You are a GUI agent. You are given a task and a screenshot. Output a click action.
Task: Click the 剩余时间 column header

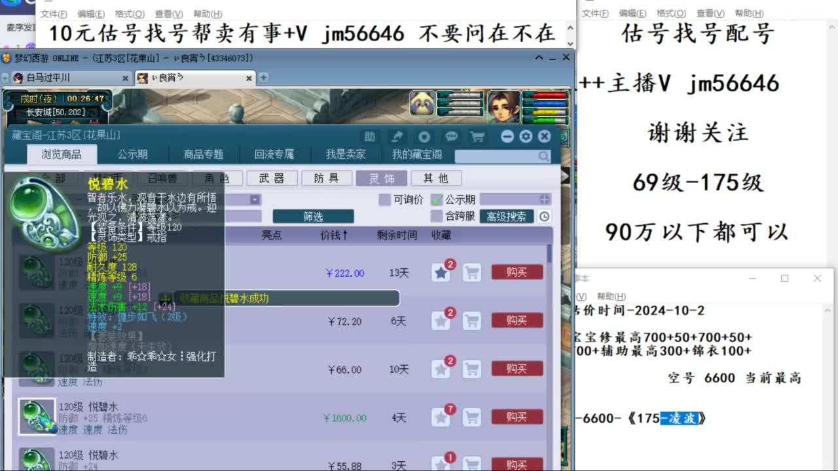point(397,235)
